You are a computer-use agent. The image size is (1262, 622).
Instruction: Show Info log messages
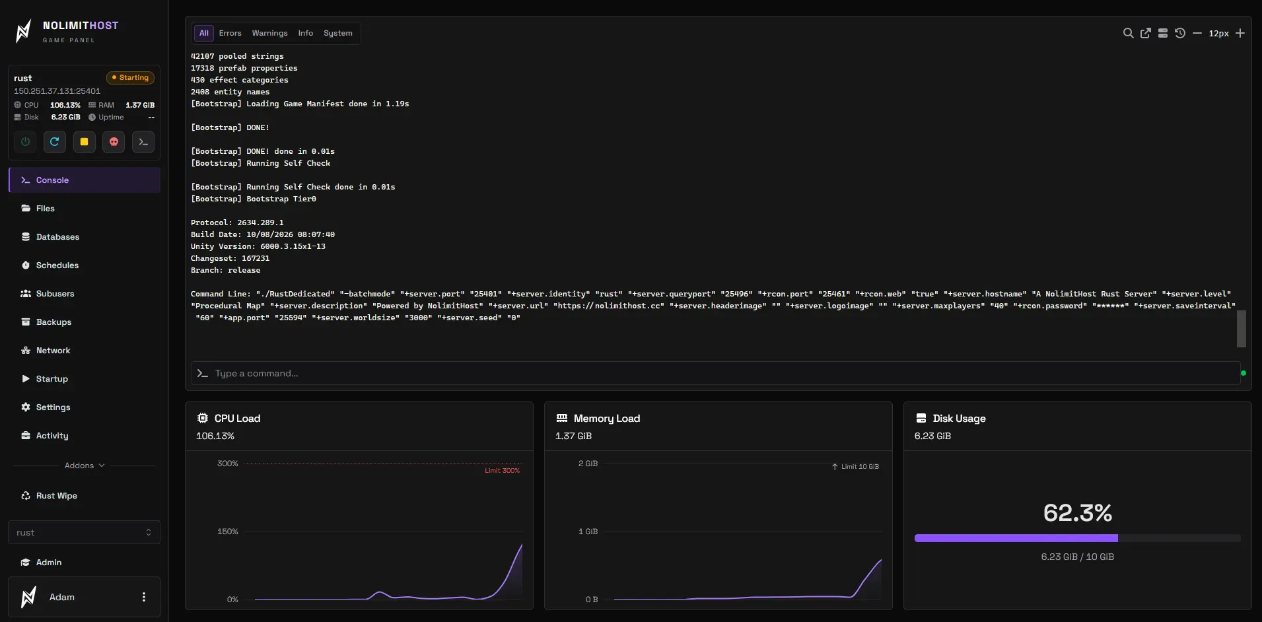pyautogui.click(x=306, y=33)
